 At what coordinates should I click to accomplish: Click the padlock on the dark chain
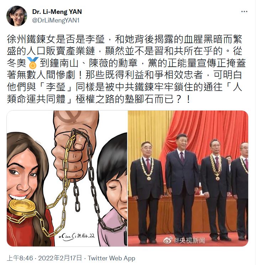(x=125, y=238)
